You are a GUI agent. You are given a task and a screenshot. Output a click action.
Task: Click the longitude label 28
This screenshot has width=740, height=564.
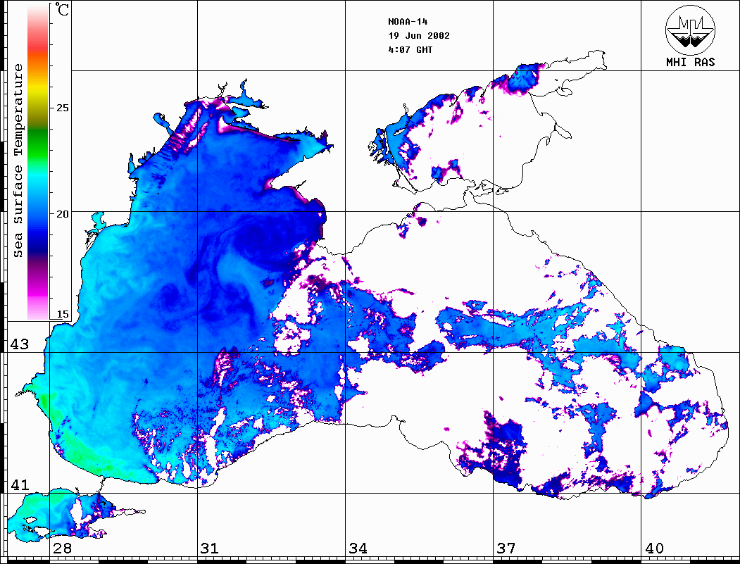[x=62, y=549]
